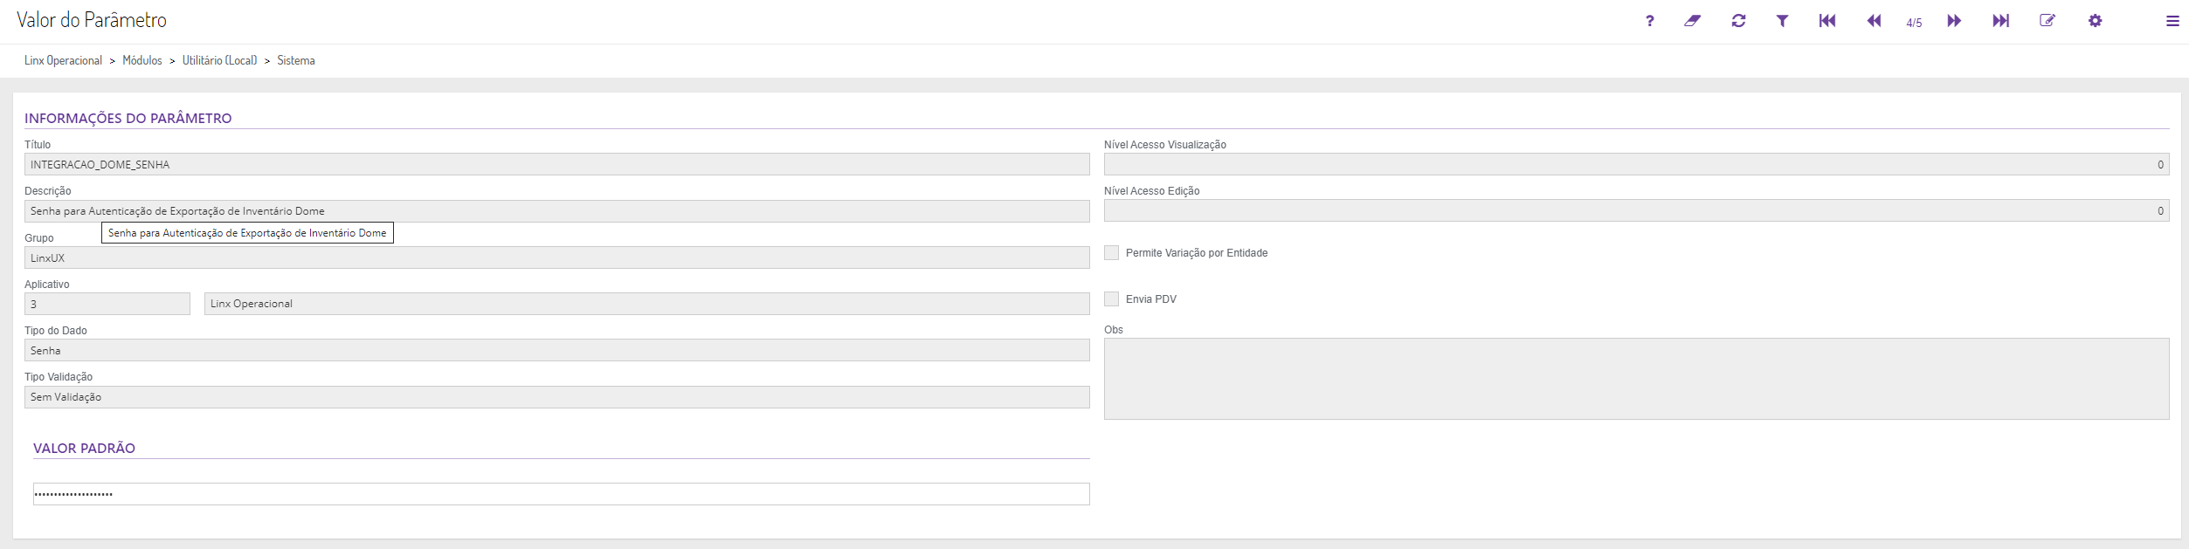Viewport: 2189px width, 549px height.
Task: Navigate to Linx Operacional breadcrumb
Action: (63, 60)
